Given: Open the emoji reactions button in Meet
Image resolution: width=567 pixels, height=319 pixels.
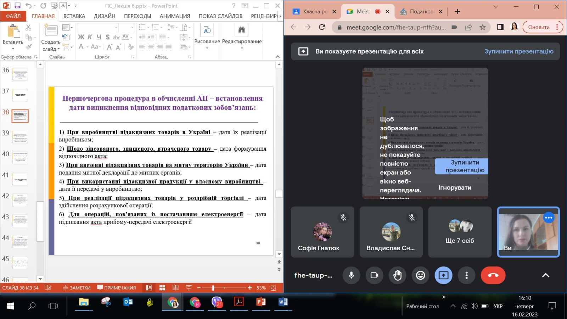Looking at the screenshot, I should click(420, 275).
